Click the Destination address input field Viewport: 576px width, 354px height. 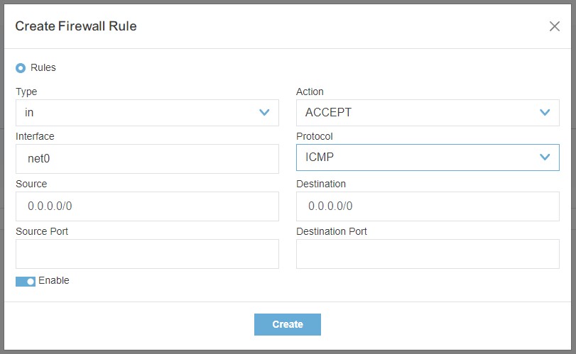[x=428, y=206]
